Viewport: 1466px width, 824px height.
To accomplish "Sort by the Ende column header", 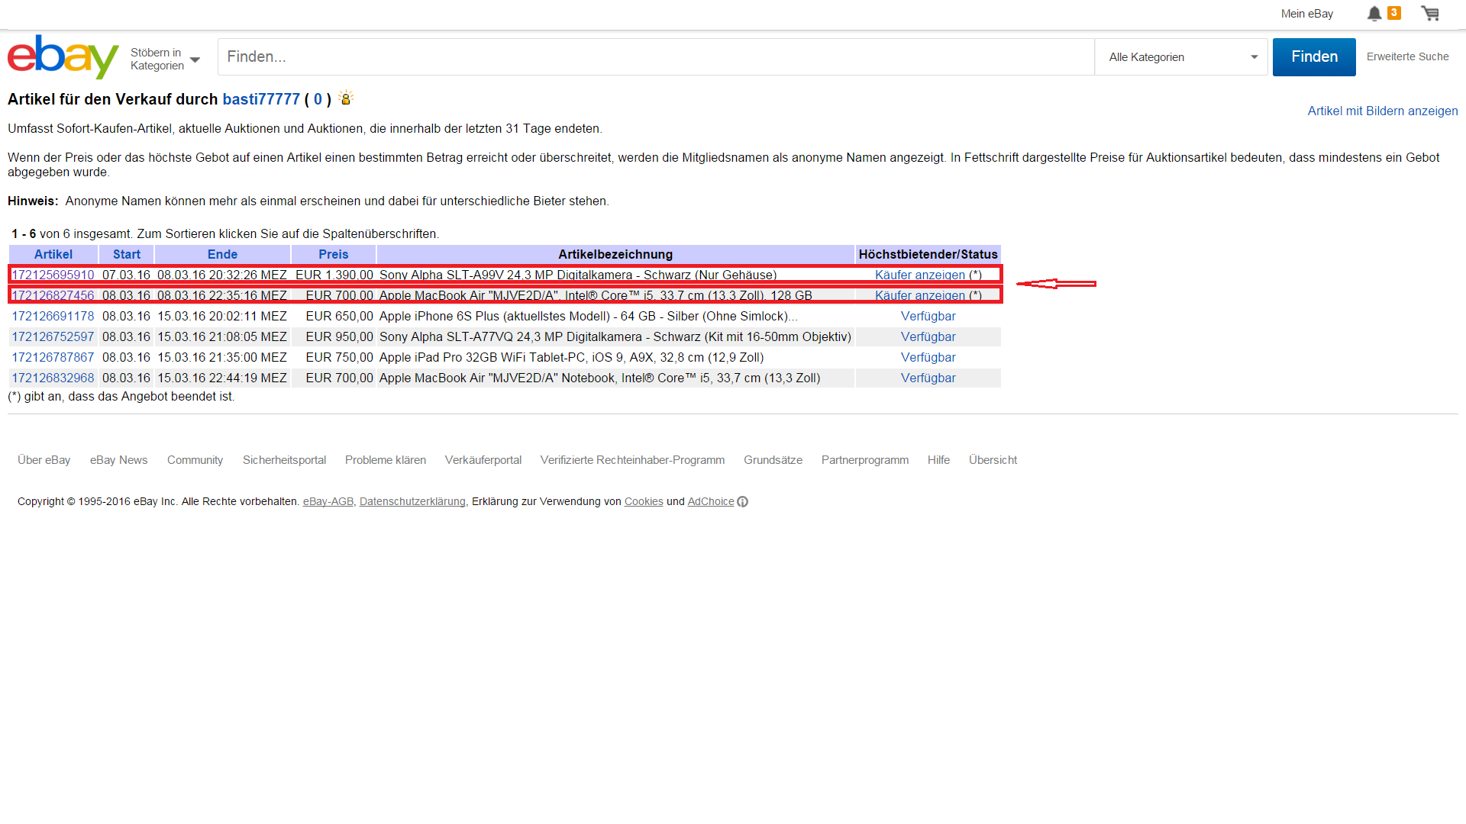I will click(222, 254).
